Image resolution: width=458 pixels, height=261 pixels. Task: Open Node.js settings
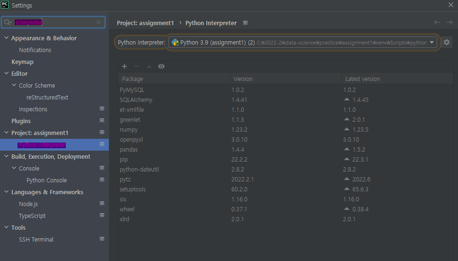click(28, 204)
